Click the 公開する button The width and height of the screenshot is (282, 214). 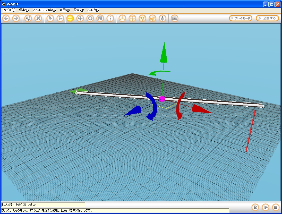pyautogui.click(x=267, y=18)
